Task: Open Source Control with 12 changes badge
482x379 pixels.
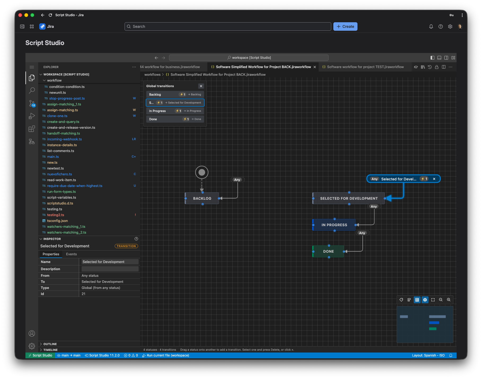Action: pyautogui.click(x=32, y=103)
